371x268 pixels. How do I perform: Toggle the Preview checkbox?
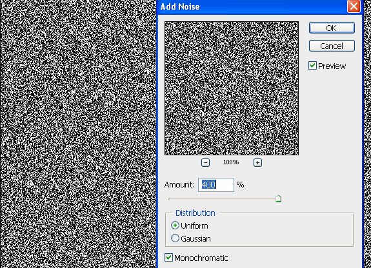pos(312,66)
